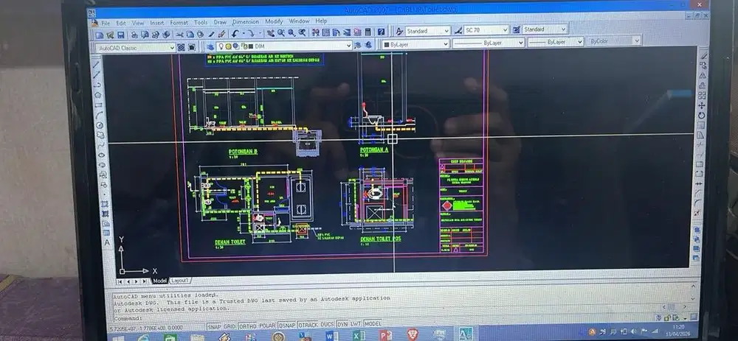Open the Dimension menu
This screenshot has width=738, height=341.
pyautogui.click(x=245, y=21)
